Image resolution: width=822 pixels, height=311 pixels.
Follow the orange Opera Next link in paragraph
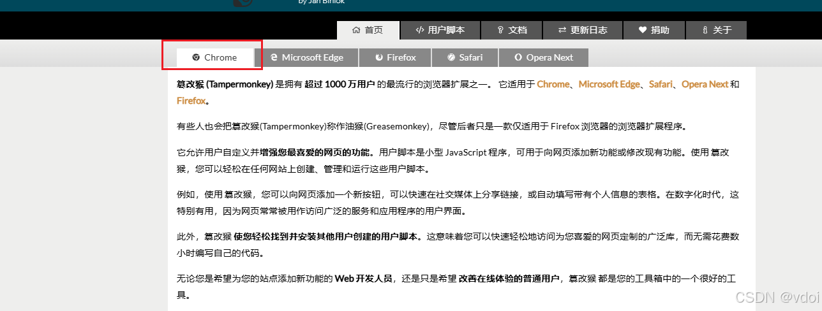[705, 84]
